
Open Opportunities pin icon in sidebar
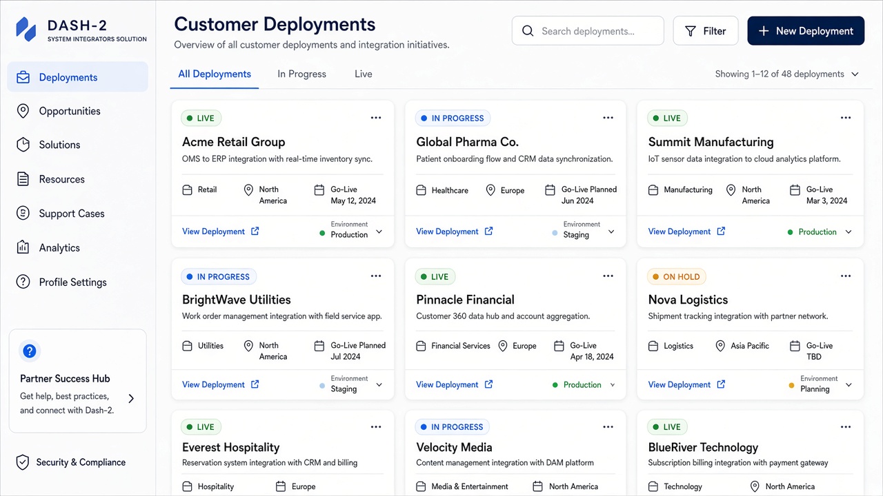coord(23,111)
